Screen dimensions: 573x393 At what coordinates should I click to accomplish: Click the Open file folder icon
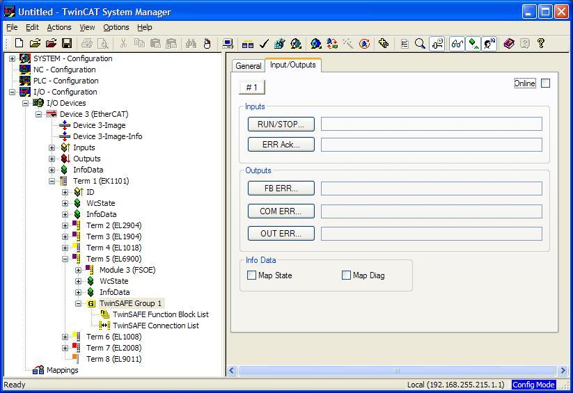pyautogui.click(x=35, y=43)
